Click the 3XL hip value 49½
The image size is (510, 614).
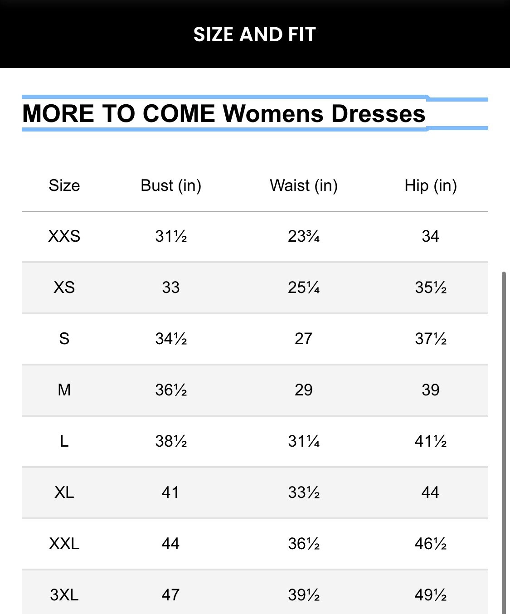(431, 595)
